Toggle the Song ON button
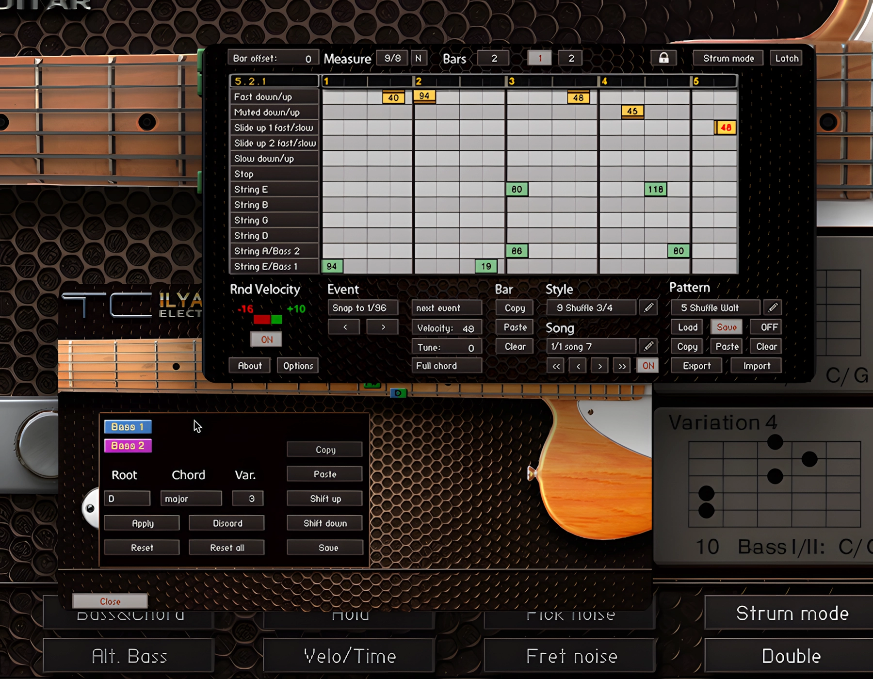This screenshot has width=873, height=679. tap(648, 366)
